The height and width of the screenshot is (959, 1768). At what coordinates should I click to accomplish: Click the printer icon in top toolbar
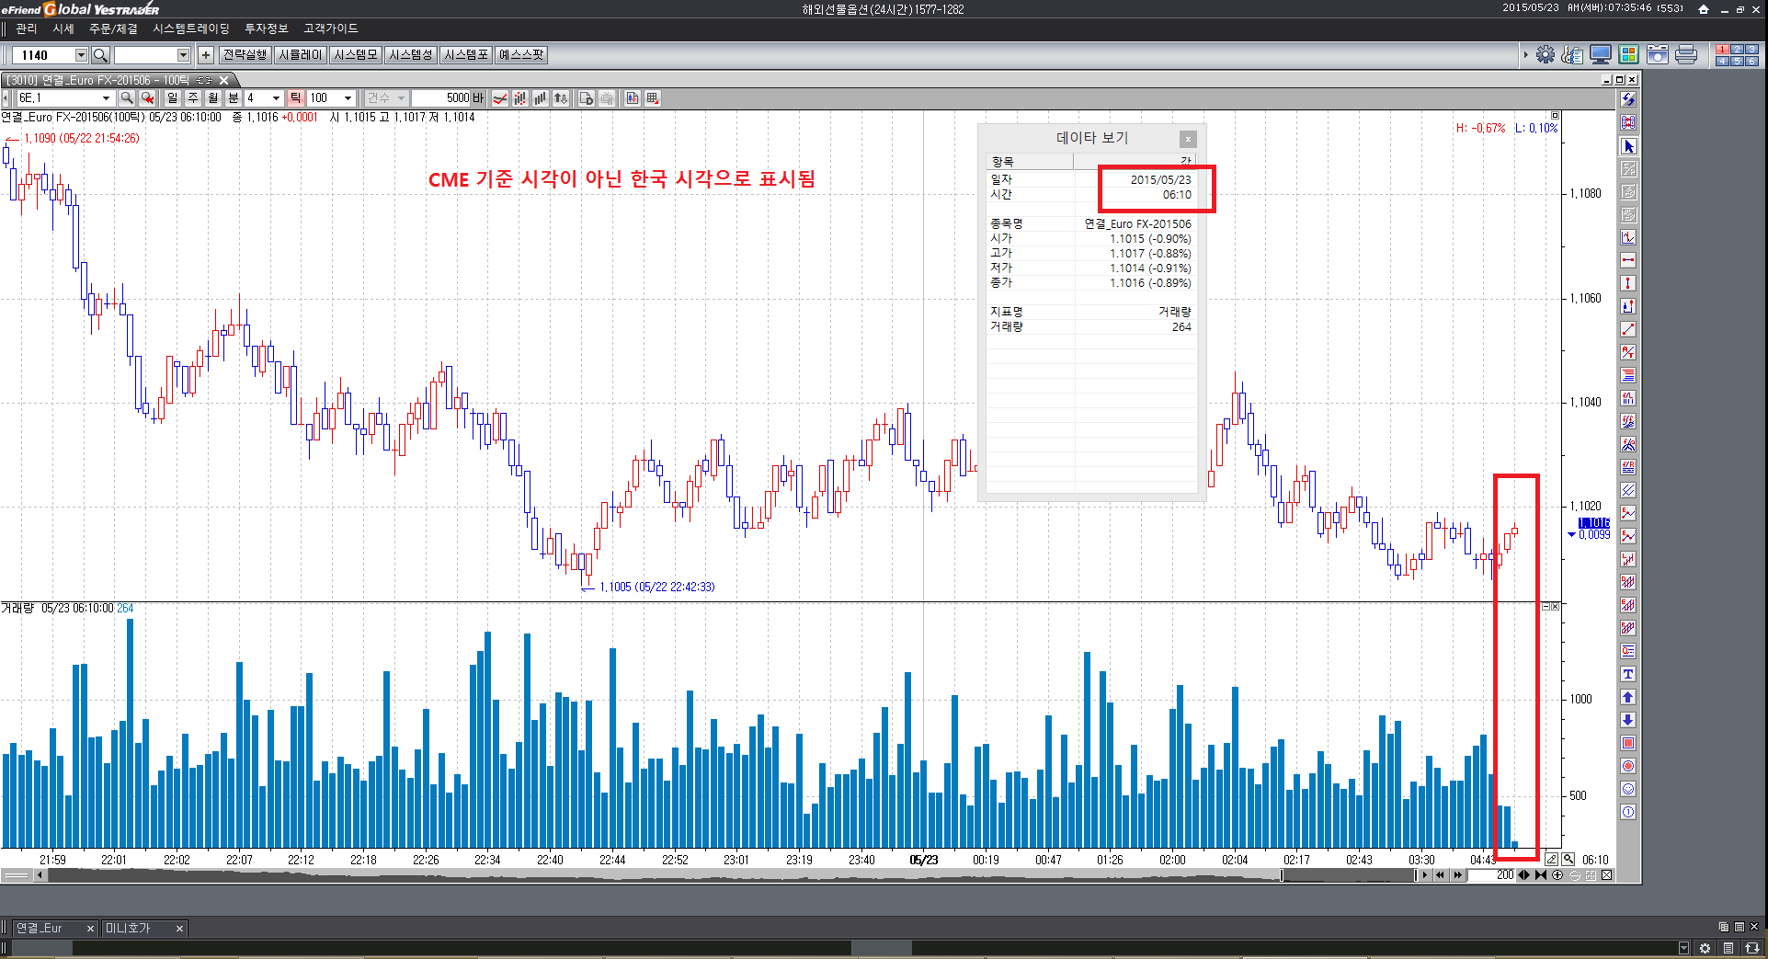click(1685, 55)
